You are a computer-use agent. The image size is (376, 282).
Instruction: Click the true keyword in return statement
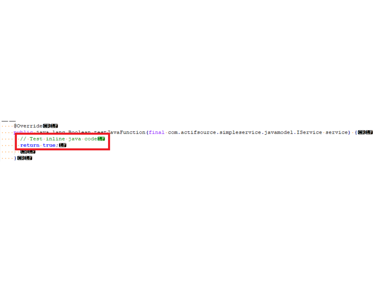(49, 145)
